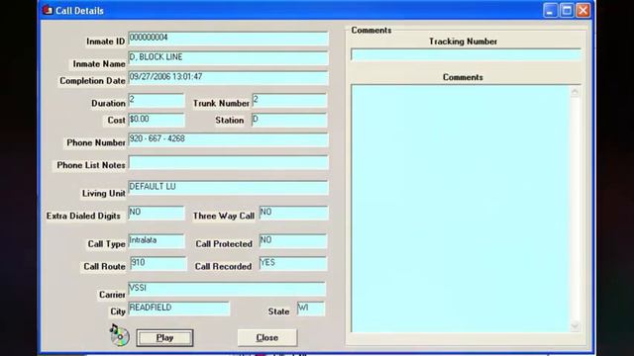The width and height of the screenshot is (634, 356).
Task: Click the Living Unit field
Action: pyautogui.click(x=228, y=188)
